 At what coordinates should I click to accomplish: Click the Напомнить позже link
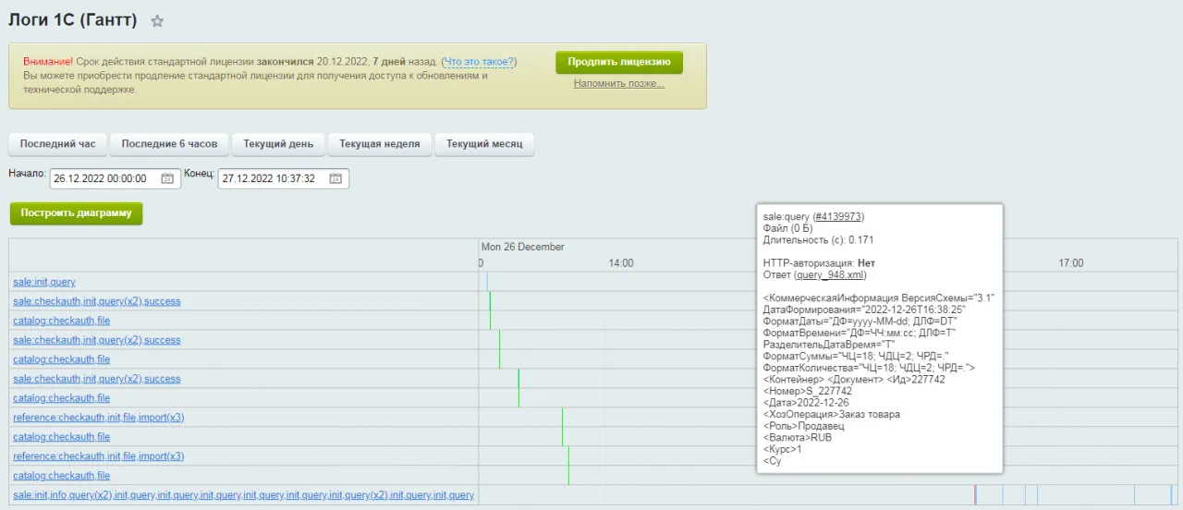tap(618, 84)
